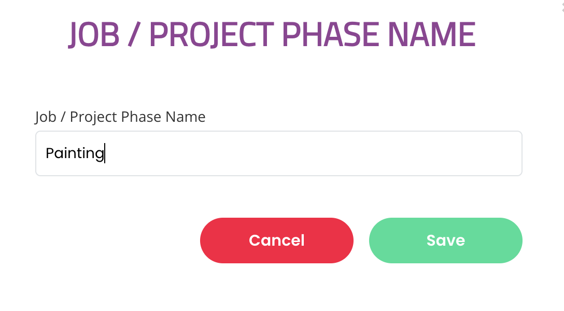
Task: Set cursor after the letter g in Painting
Action: click(104, 153)
